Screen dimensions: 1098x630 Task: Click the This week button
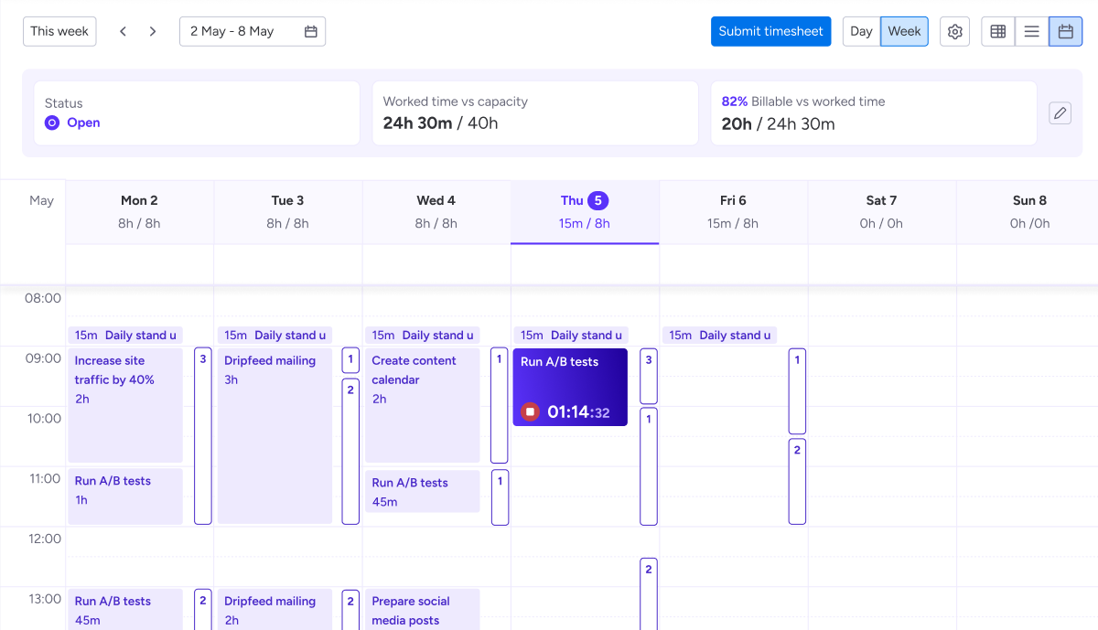point(59,30)
